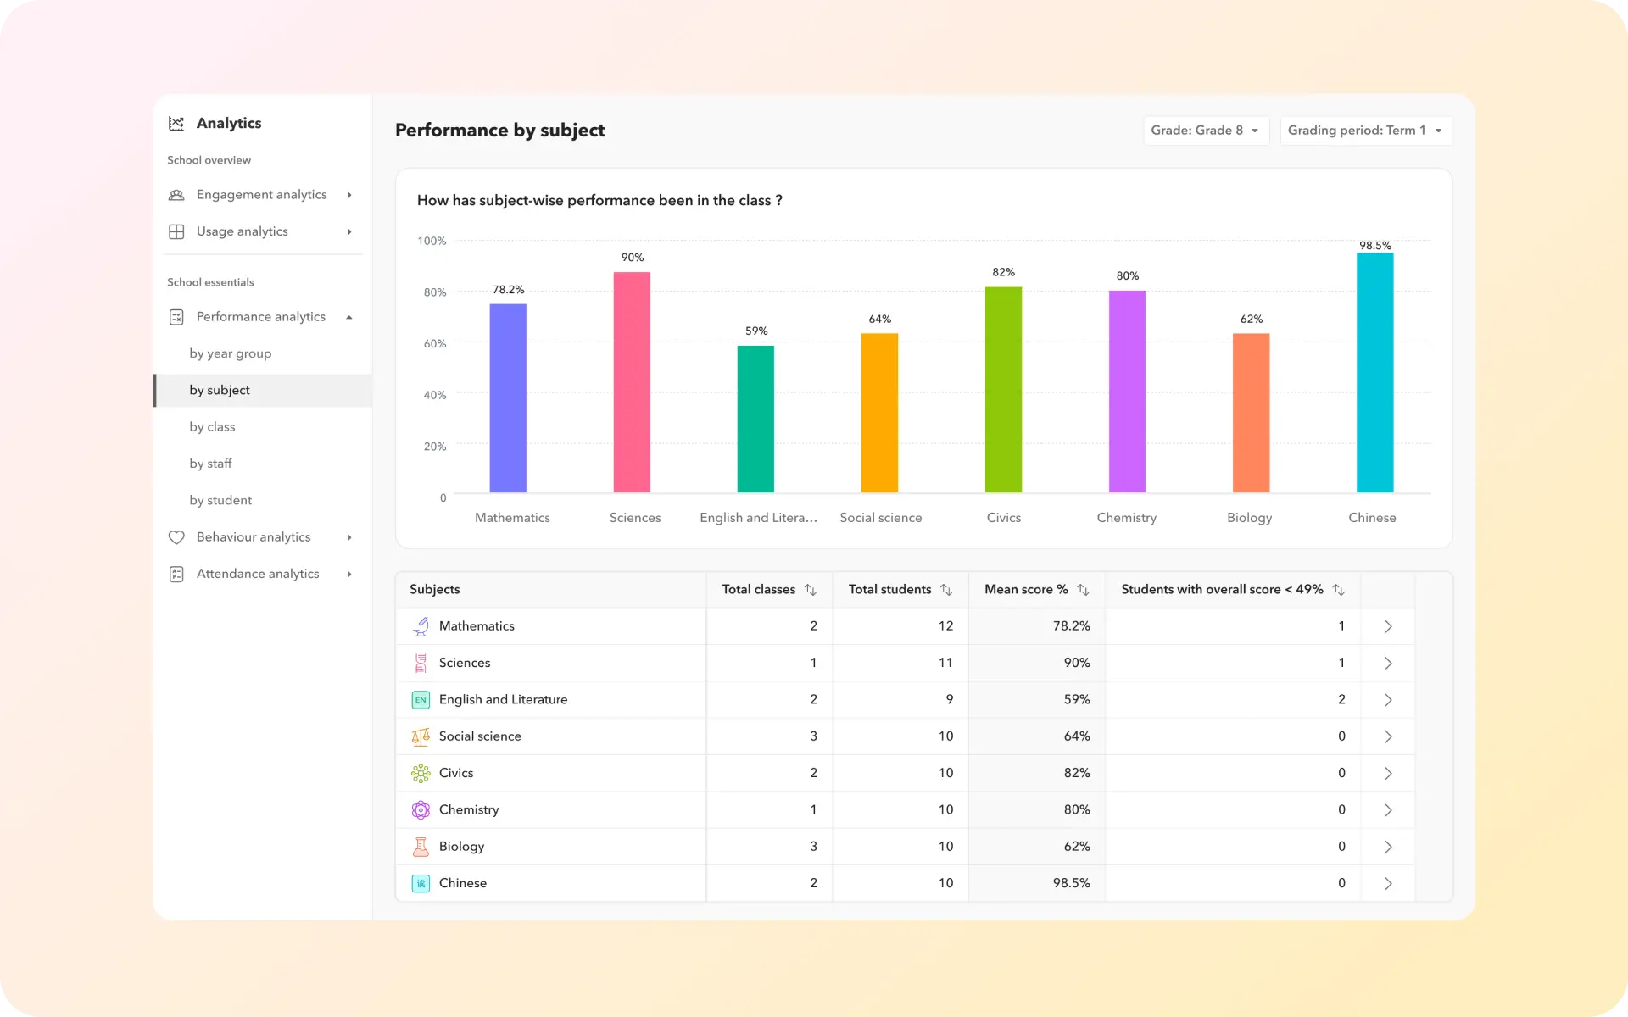Click the Civics x-axis label in chart
The height and width of the screenshot is (1017, 1628).
tap(1003, 518)
